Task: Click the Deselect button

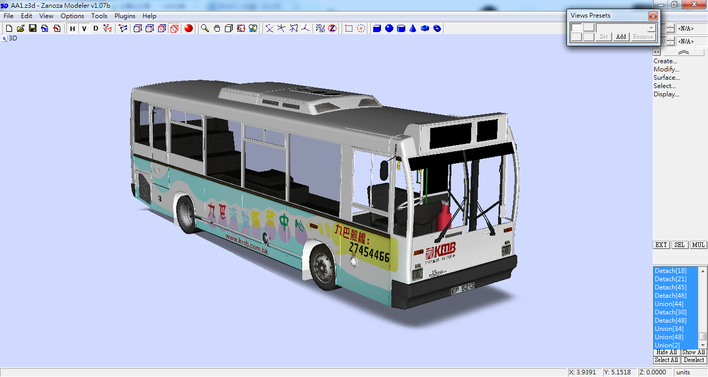Action: pyautogui.click(x=693, y=360)
